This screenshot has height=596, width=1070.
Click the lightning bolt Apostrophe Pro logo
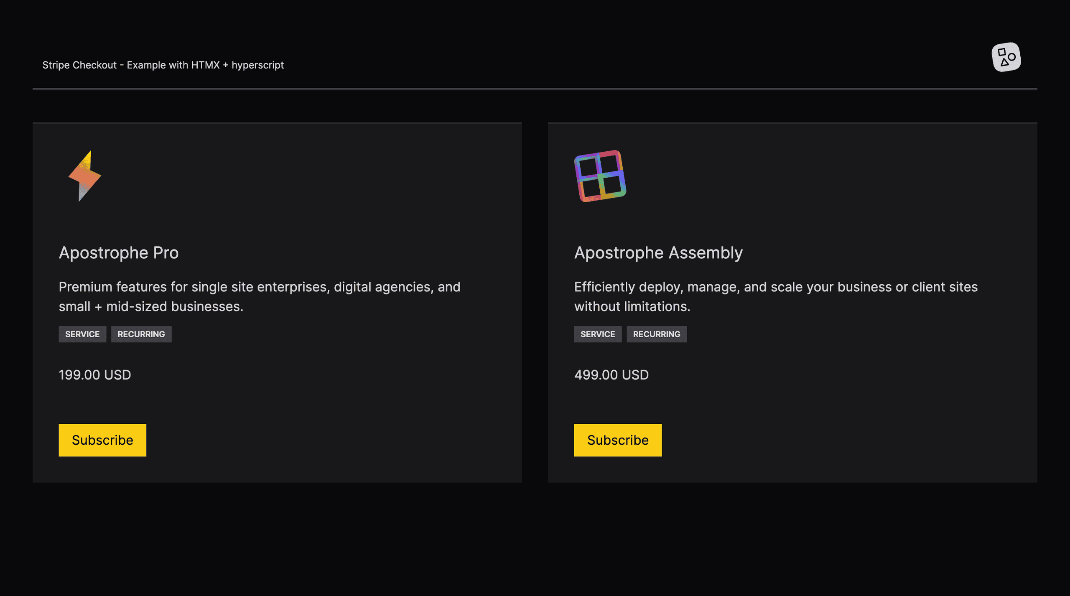(x=85, y=176)
